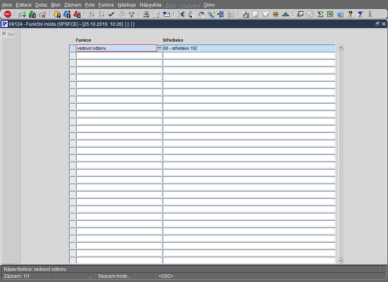The width and height of the screenshot is (388, 282).
Task: Click the row selector beside vedoucí odboru
Action: coord(72,48)
